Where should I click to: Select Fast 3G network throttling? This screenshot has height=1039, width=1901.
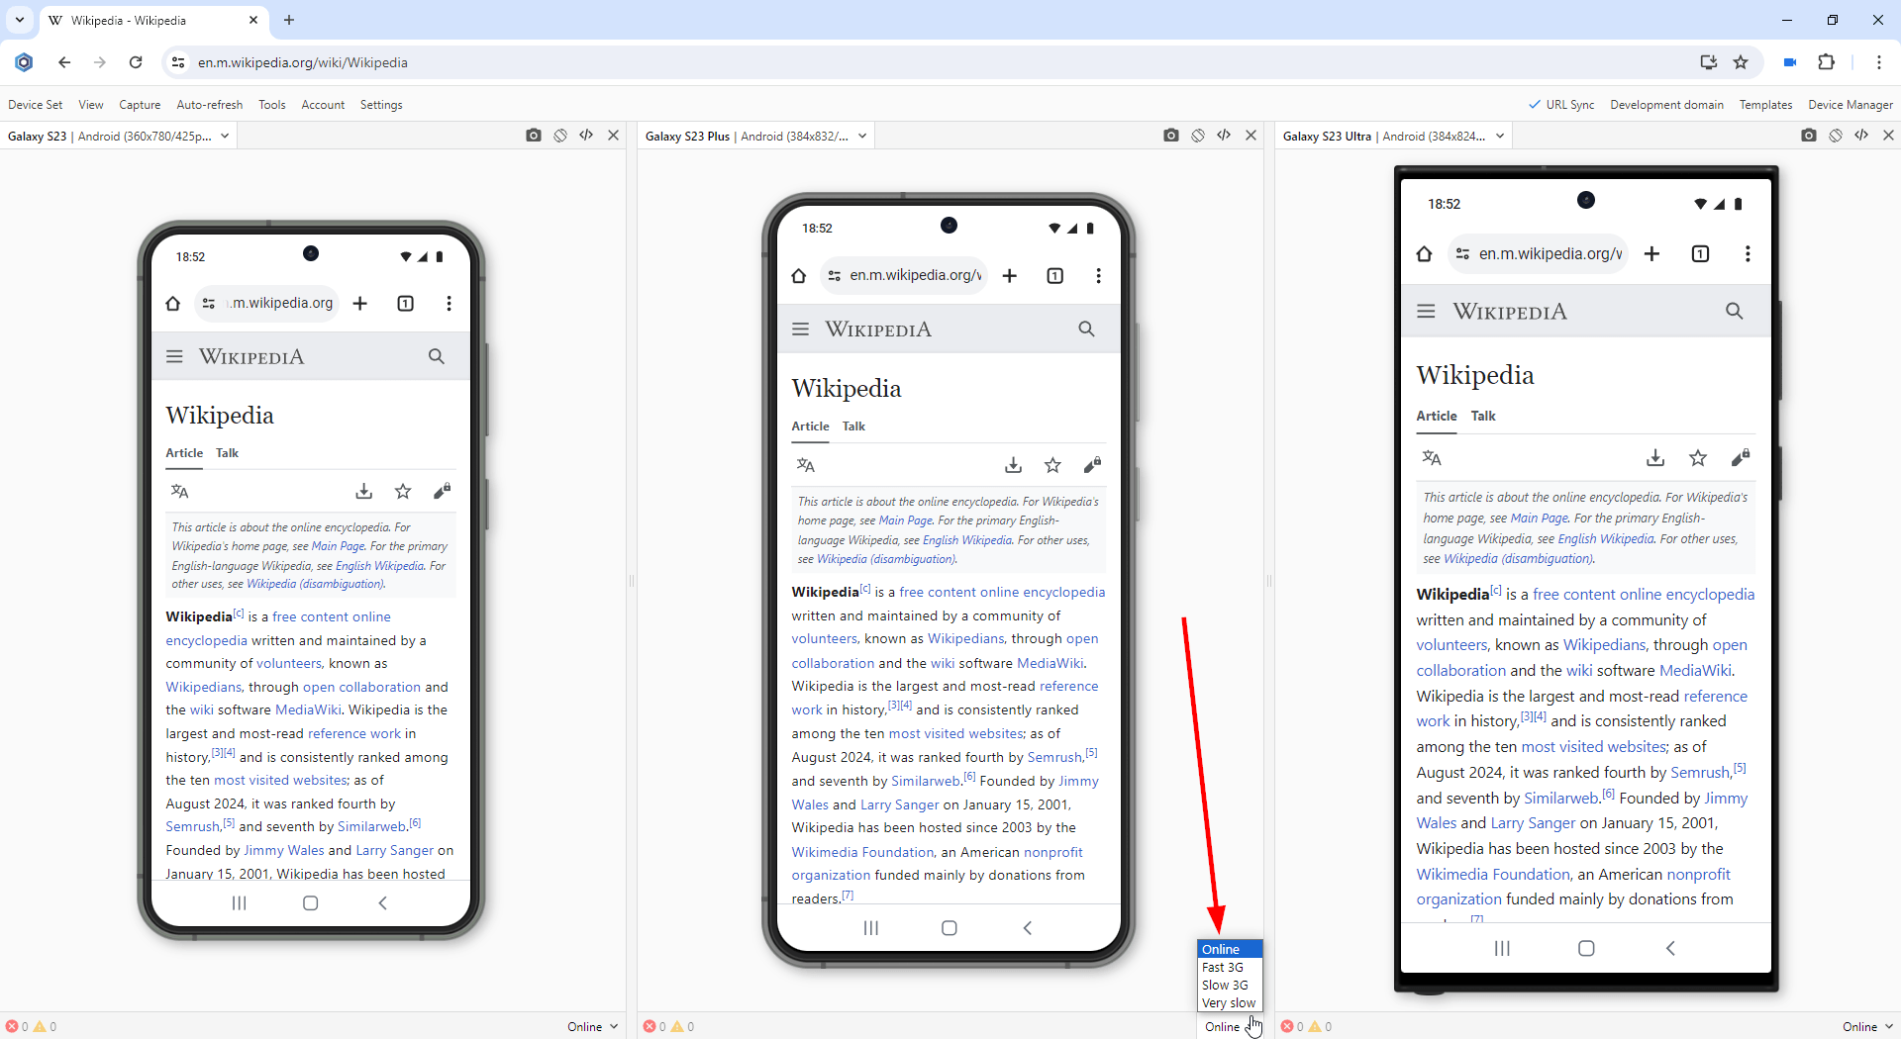[1223, 967]
